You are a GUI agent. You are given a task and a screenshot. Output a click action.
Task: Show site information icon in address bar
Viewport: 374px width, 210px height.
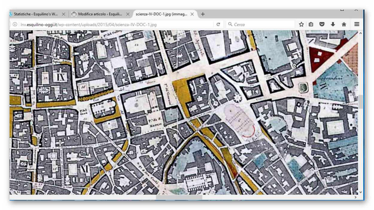[x=15, y=25]
